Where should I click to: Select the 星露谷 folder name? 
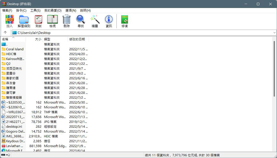[x=11, y=73]
